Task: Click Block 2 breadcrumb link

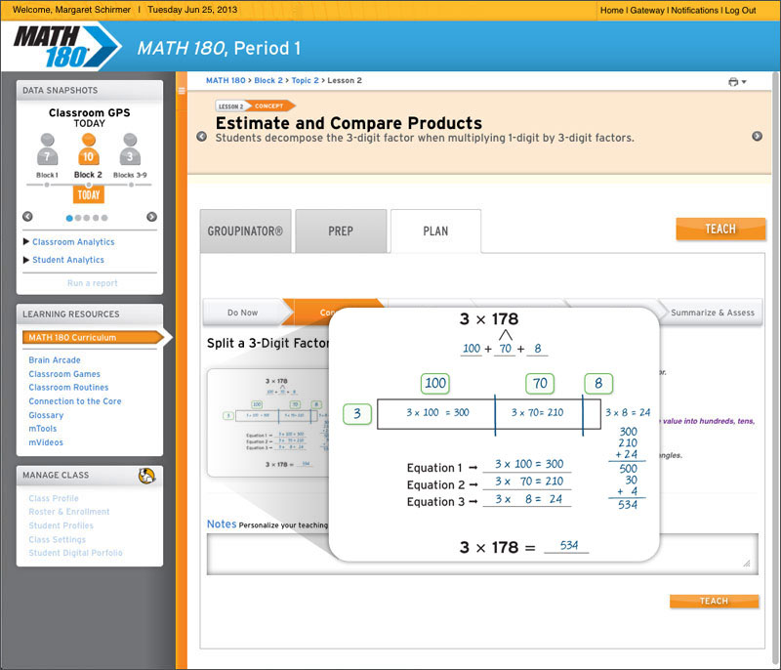Action: pos(268,80)
